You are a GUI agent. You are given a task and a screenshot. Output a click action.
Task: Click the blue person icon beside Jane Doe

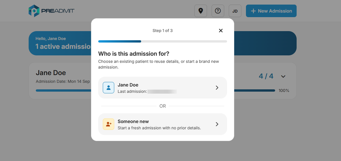coord(108,88)
